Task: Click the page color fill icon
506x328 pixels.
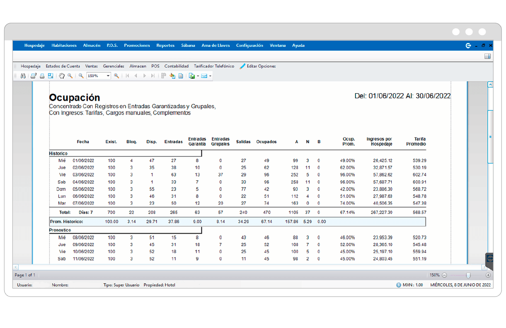Action: click(172, 76)
